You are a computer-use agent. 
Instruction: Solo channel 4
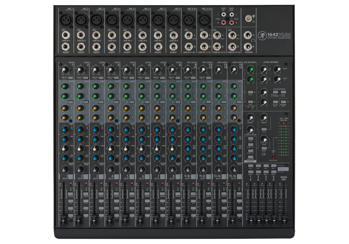pos(117,194)
